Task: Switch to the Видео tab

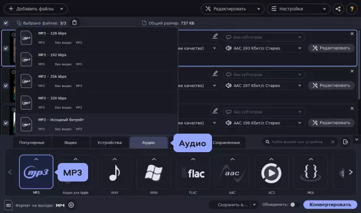Action: click(71, 142)
